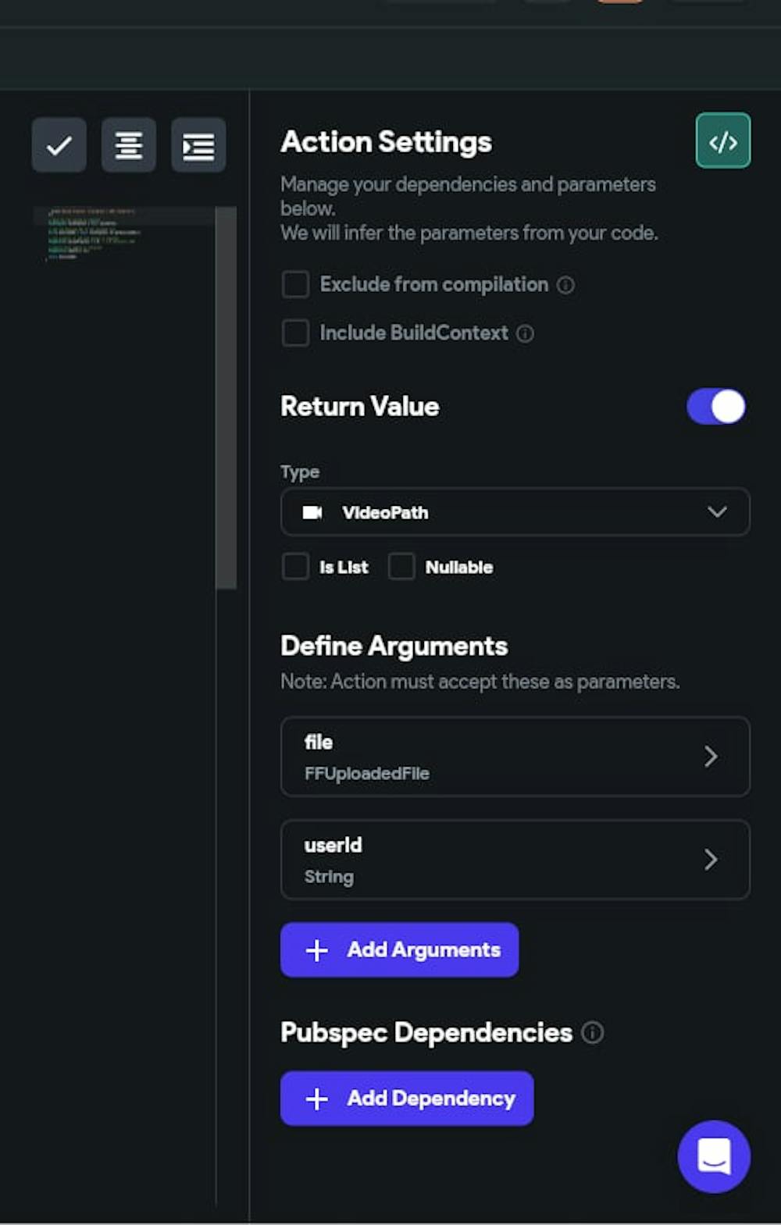Enable Exclude from compilation checkbox
Viewport: 781px width, 1225px height.
point(295,285)
